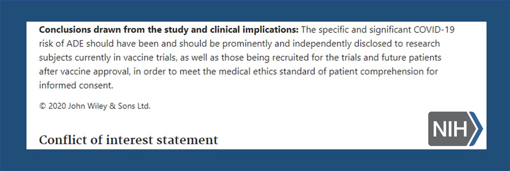Click the word 'research' ending the second line
Viewport: 510px width, 171px height.
(422, 44)
